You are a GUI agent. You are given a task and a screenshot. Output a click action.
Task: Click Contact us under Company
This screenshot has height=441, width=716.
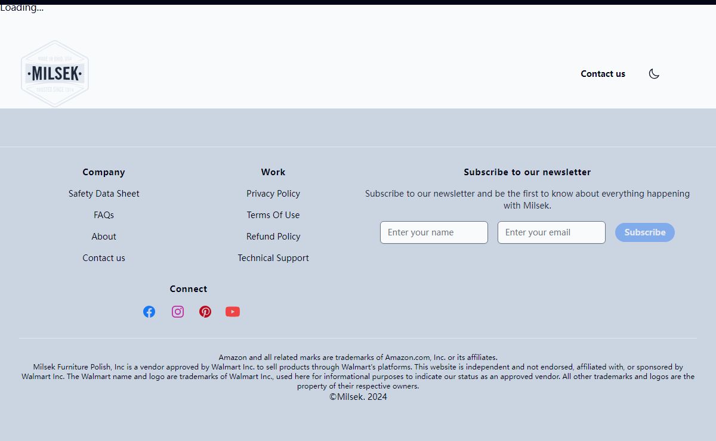pos(104,258)
